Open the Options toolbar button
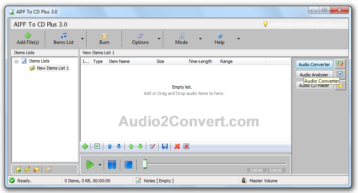The image size is (358, 193). [140, 39]
